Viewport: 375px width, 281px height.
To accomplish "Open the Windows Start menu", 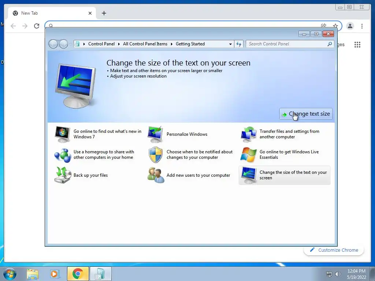I will 10,274.
